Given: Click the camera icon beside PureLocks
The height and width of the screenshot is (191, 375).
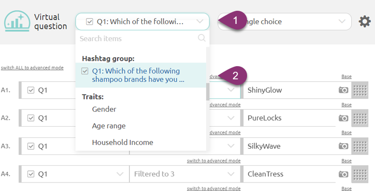Looking at the screenshot, I should tap(344, 118).
